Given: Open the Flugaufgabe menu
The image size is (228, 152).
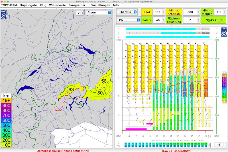Looking at the screenshot, I should tap(28, 5).
